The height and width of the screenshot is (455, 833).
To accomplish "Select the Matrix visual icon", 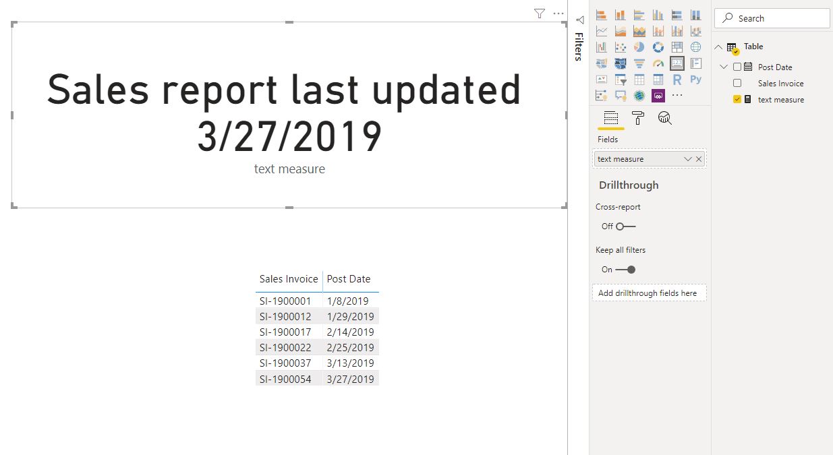I will click(658, 80).
